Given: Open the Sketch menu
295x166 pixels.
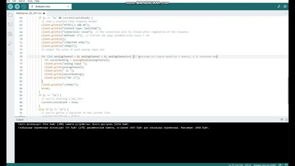Looking at the screenshot, I should tap(22, 1).
